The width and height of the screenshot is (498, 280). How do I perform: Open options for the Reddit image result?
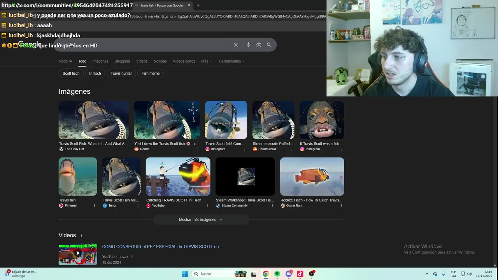(197, 149)
